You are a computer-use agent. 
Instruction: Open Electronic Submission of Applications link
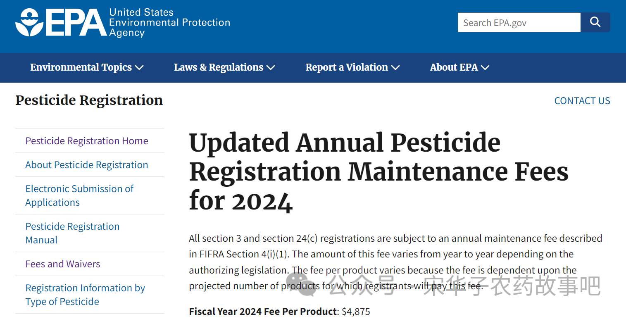coord(79,195)
